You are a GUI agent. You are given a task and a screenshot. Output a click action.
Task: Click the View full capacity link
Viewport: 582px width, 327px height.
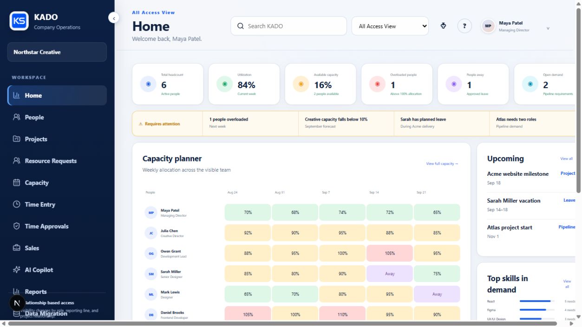442,164
